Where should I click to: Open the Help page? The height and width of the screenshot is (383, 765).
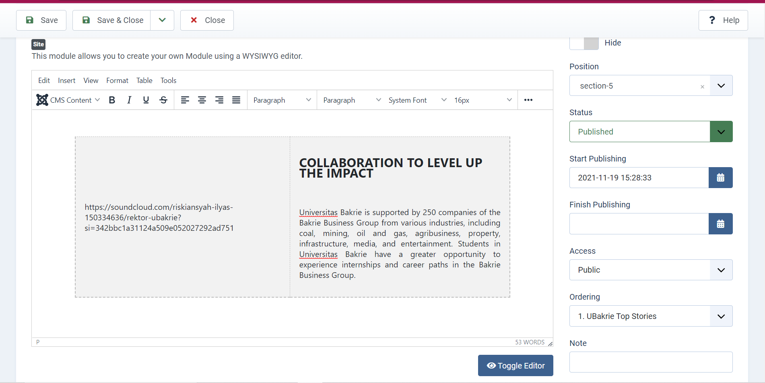723,20
